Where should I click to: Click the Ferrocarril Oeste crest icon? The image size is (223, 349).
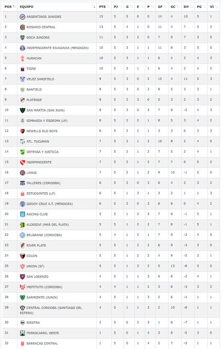(x=22, y=333)
